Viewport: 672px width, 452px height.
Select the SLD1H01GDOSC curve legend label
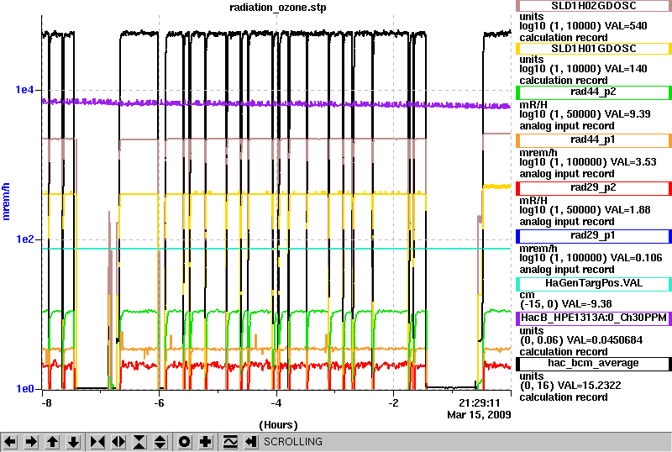[x=594, y=49]
